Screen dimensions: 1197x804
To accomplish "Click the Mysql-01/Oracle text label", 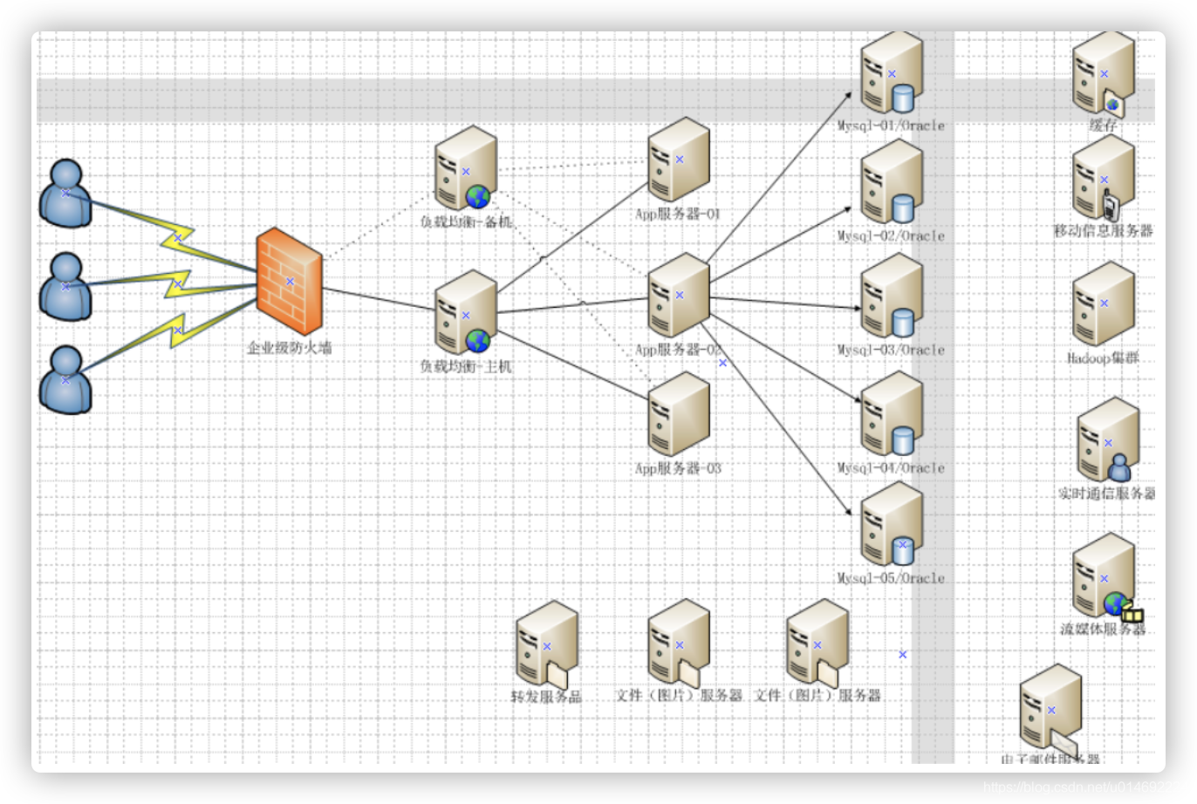I will 891,126.
